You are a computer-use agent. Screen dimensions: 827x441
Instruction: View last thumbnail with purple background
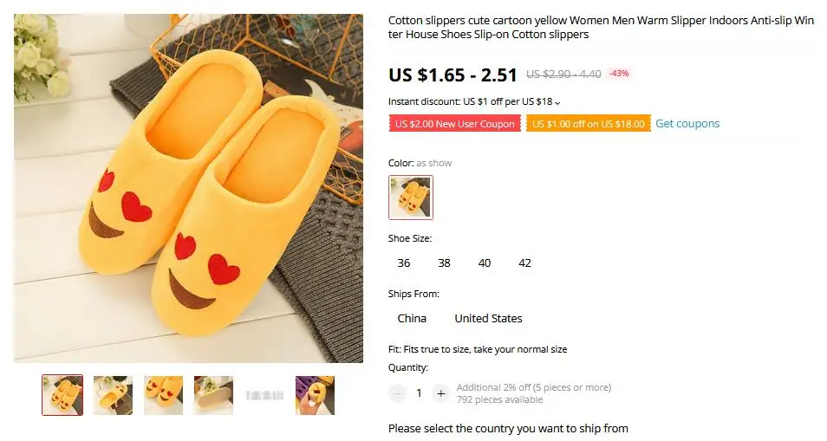(315, 395)
